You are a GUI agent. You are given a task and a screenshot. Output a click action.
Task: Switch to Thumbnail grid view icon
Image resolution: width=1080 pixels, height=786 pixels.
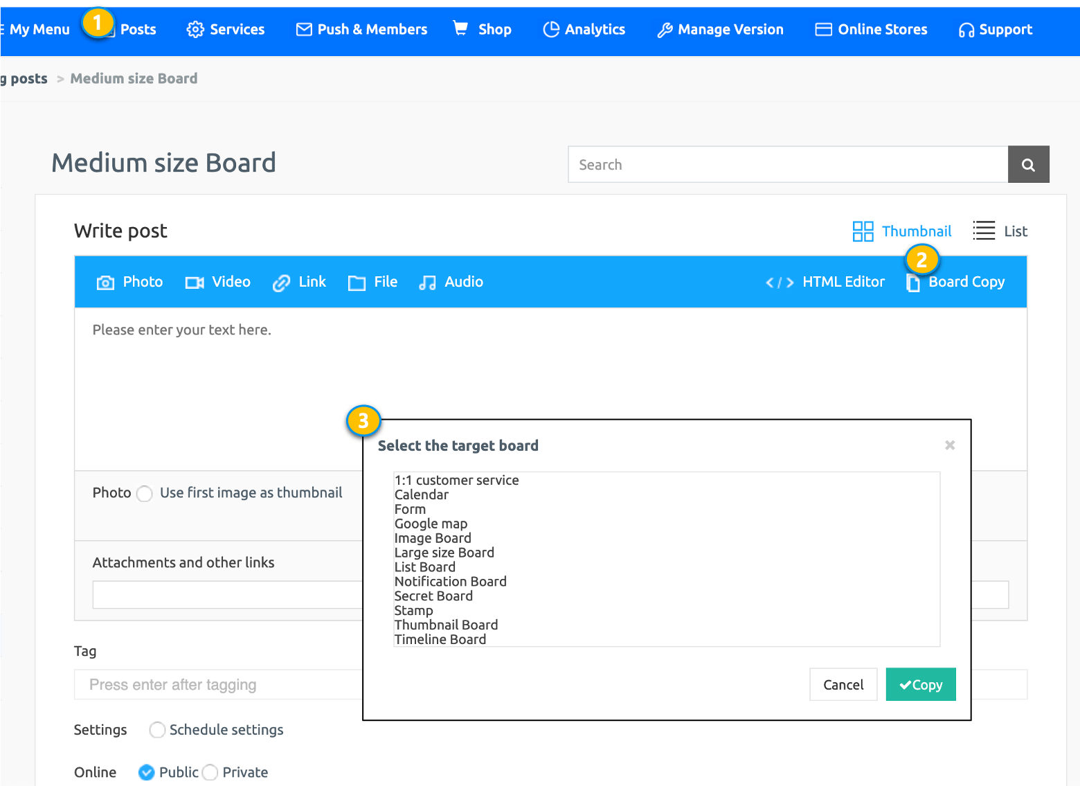pos(863,231)
